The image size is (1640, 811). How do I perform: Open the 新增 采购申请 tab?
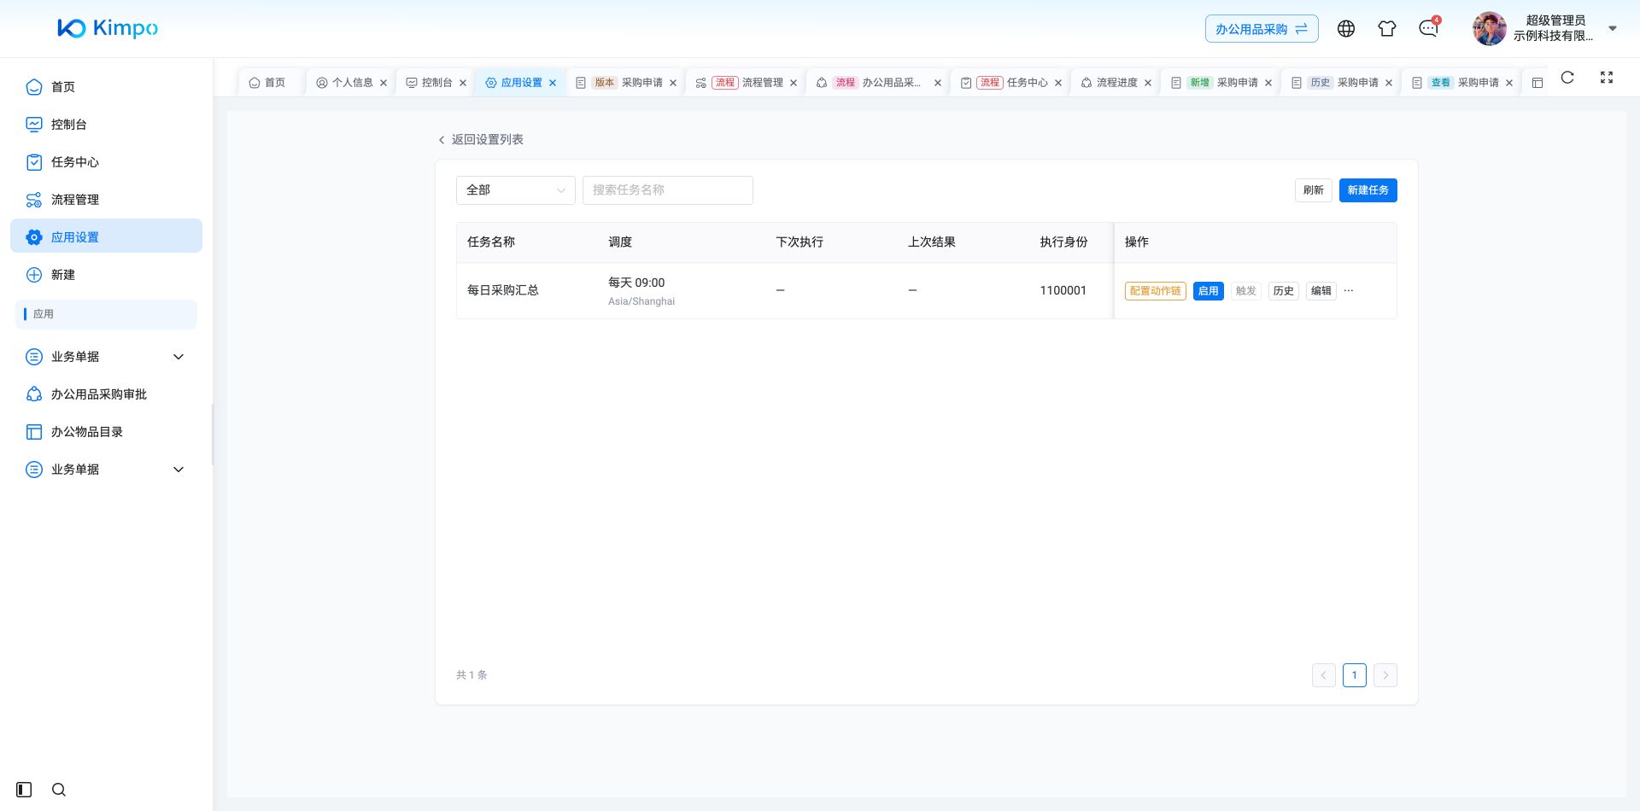tap(1220, 83)
